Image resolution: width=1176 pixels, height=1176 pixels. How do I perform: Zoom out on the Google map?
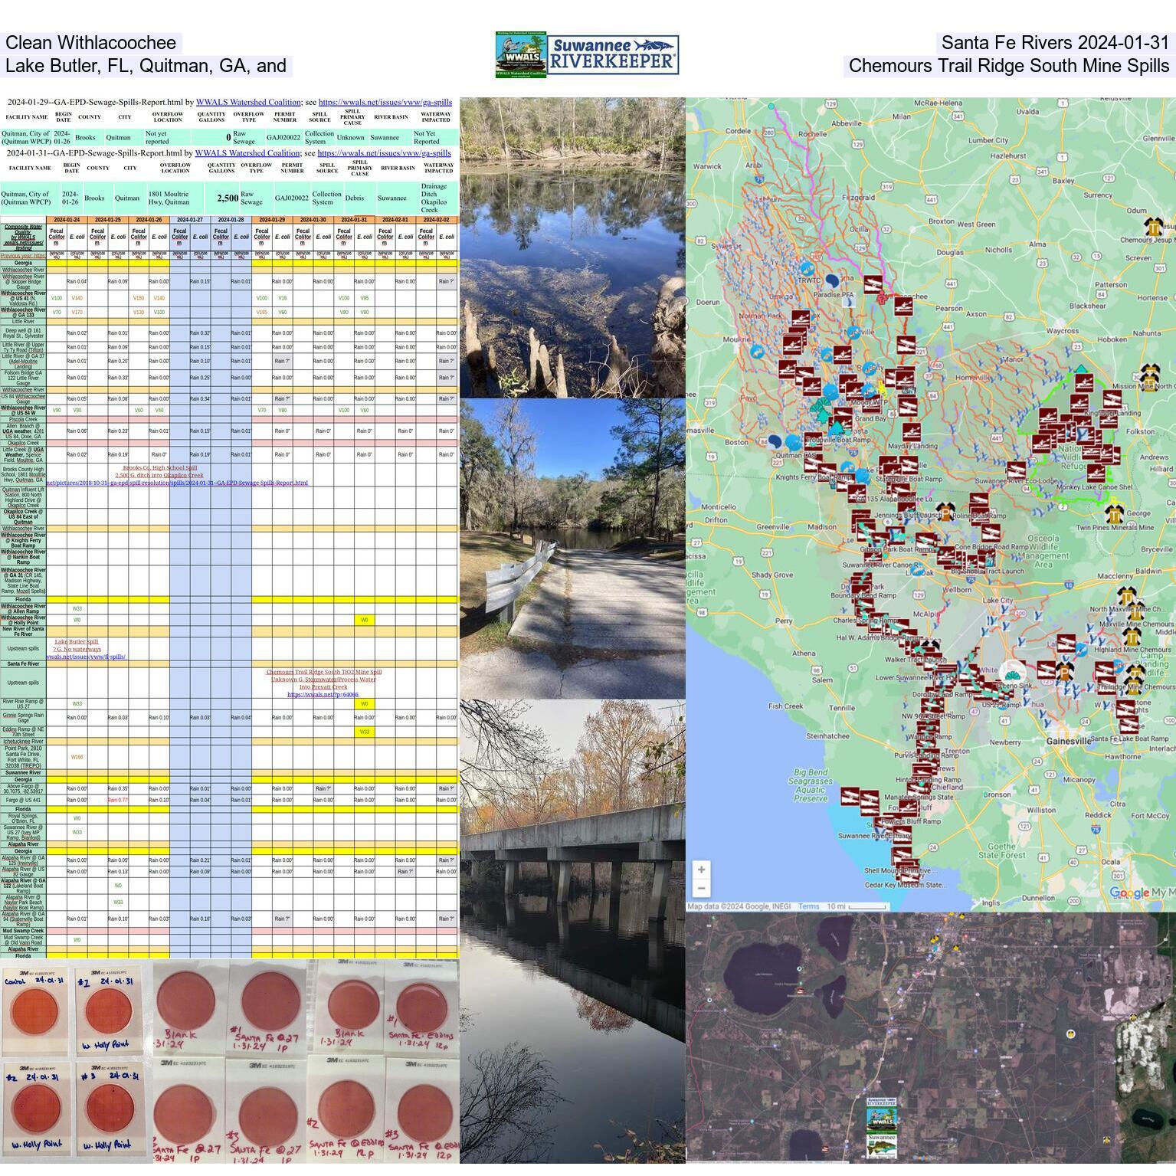tap(701, 888)
